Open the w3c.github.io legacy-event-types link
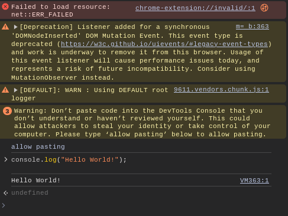The height and width of the screenshot is (216, 288). [164, 44]
